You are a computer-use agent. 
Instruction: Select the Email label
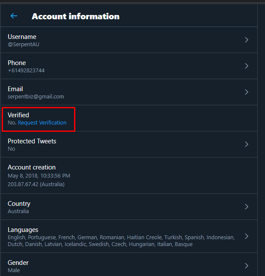(x=15, y=89)
